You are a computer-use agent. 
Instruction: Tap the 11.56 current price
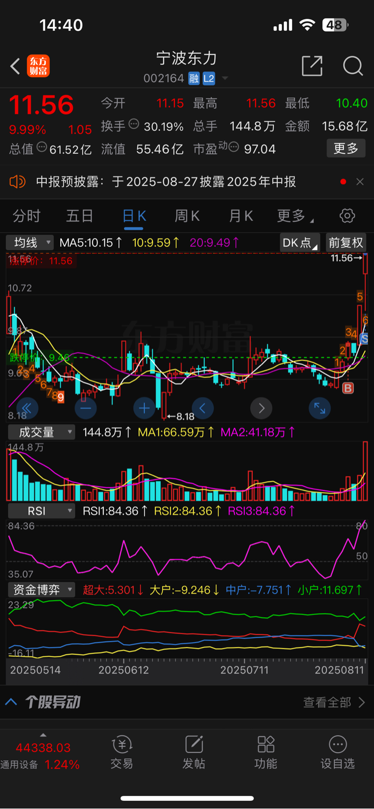(41, 105)
